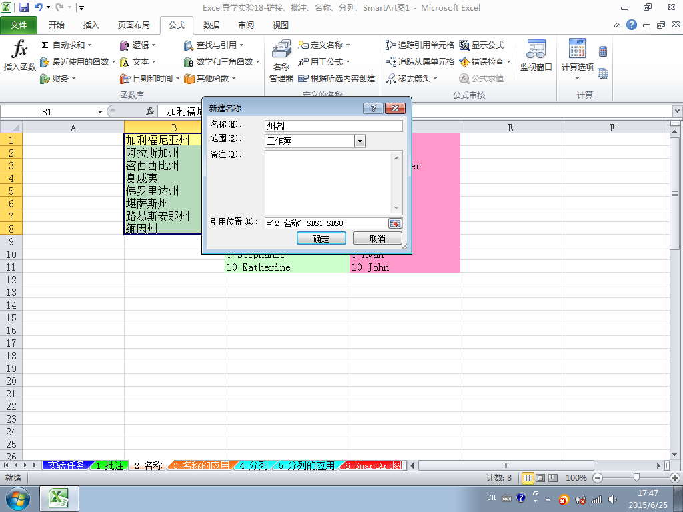Click the Calculate Now calculator icon

(x=603, y=51)
